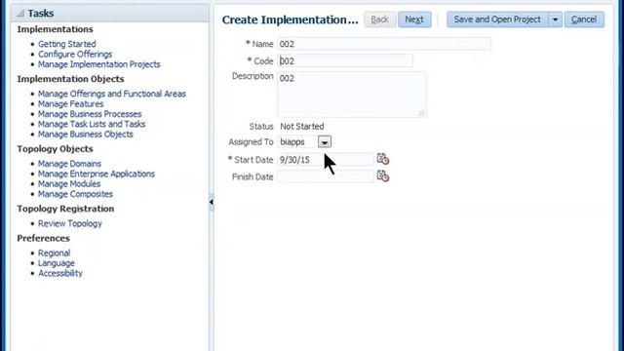
Task: Open Manage Task Lists and Tasks
Action: click(x=92, y=124)
